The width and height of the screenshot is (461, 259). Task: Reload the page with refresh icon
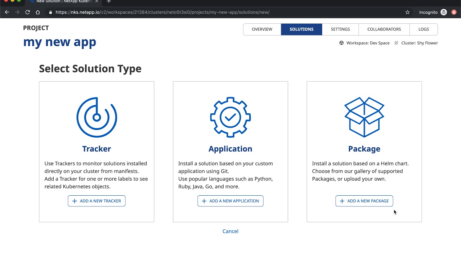pyautogui.click(x=27, y=12)
